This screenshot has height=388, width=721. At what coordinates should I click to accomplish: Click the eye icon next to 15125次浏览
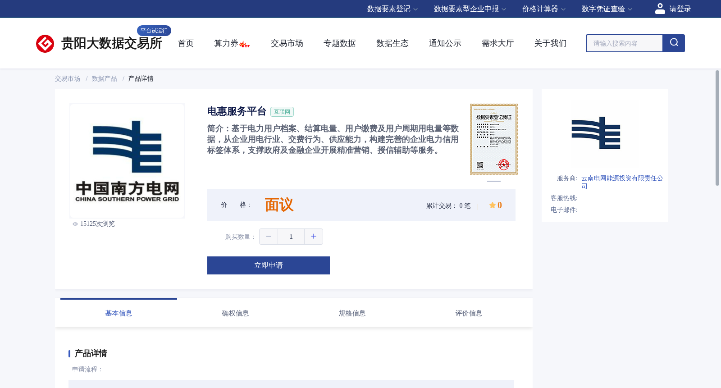pyautogui.click(x=75, y=224)
